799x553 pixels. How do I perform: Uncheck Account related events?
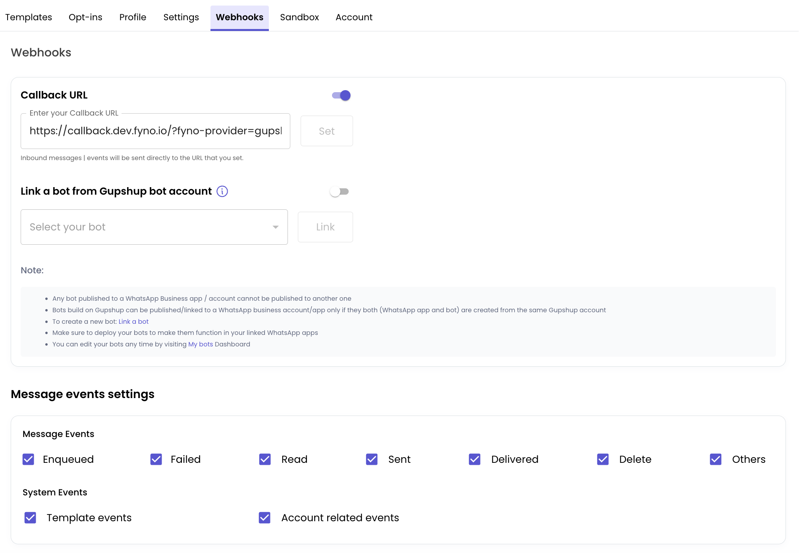coord(264,518)
